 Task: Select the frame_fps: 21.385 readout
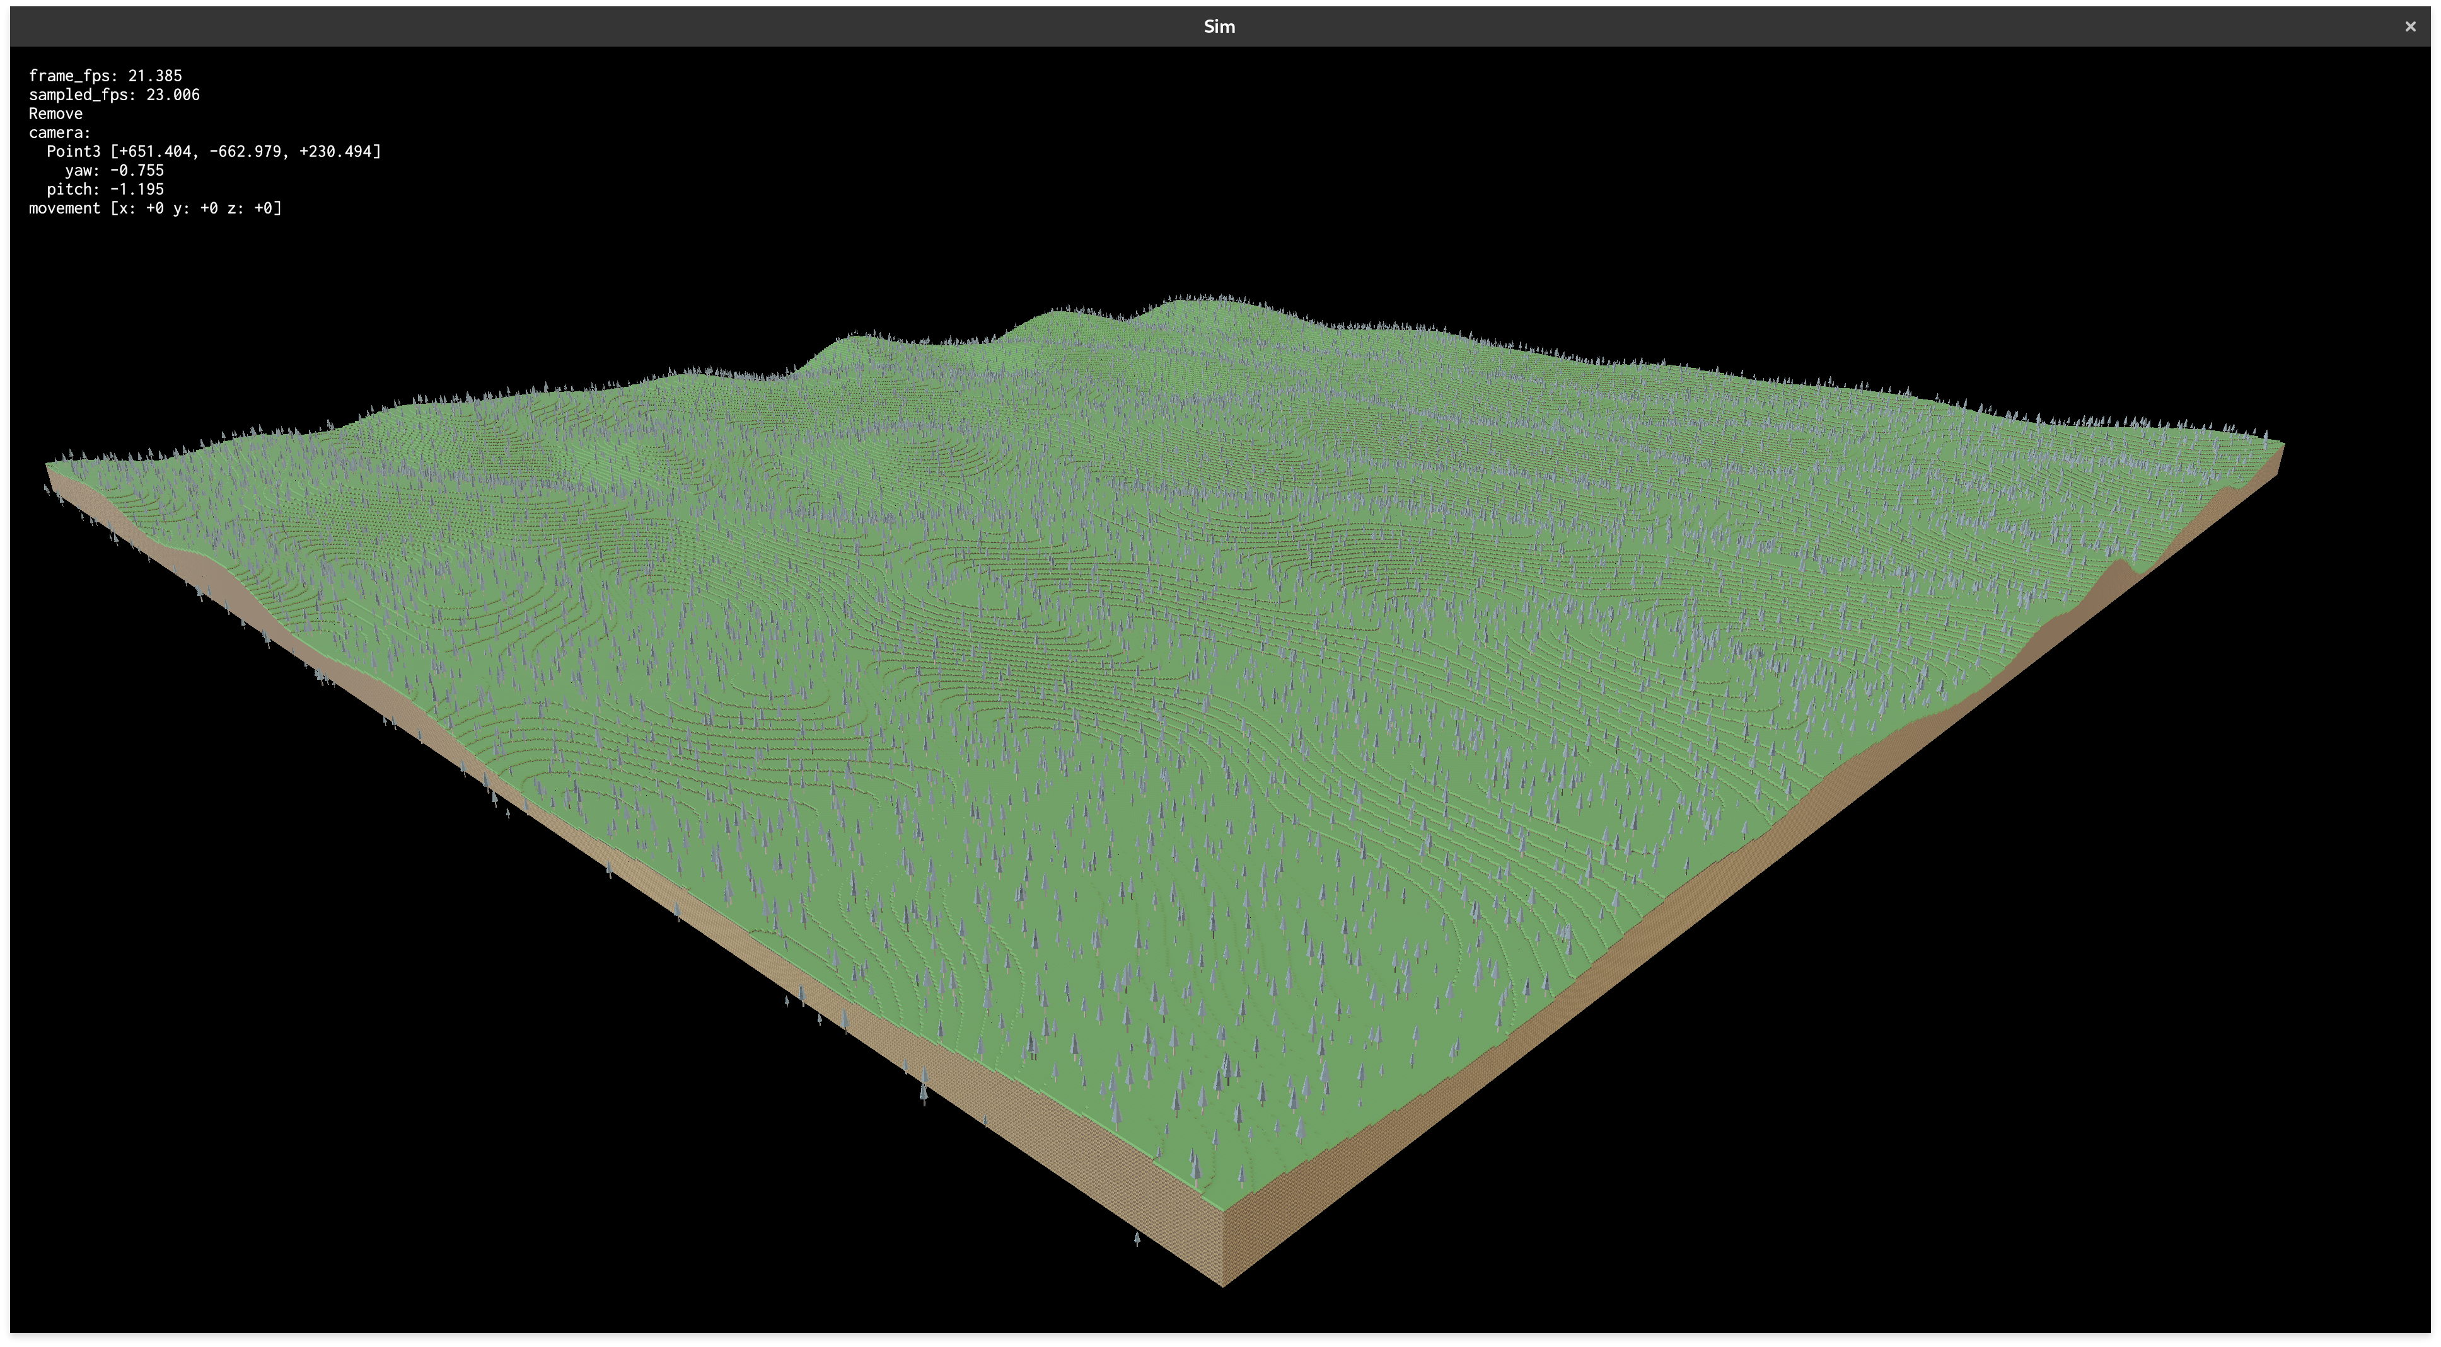(105, 76)
